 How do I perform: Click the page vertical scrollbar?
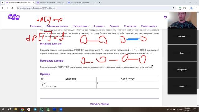click(198, 59)
